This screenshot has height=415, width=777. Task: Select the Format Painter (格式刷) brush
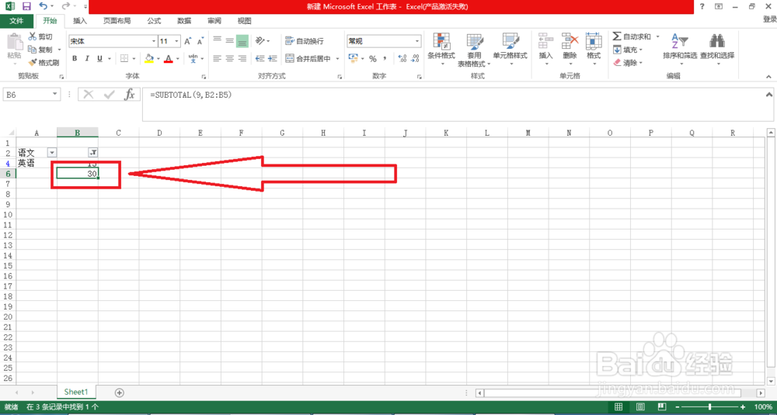[44, 62]
